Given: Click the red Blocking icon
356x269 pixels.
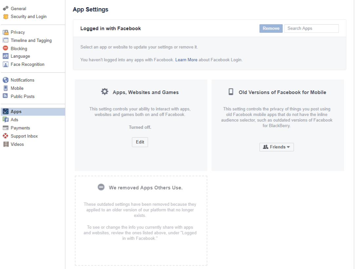Looking at the screenshot, I should (6, 48).
